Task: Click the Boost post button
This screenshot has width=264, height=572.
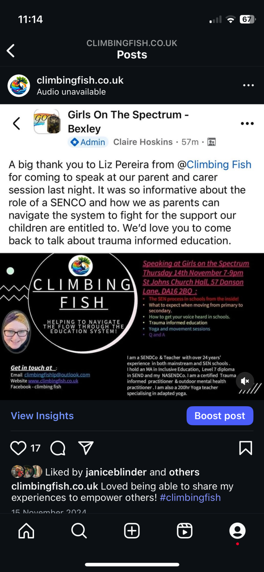Action: pos(220,415)
